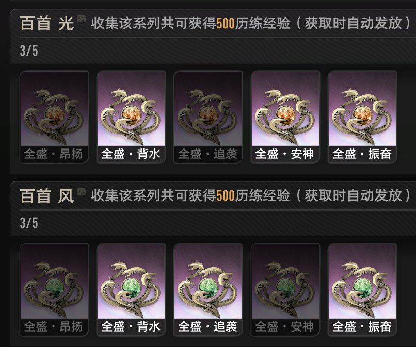Click the 百首 光 series title

pos(47,23)
